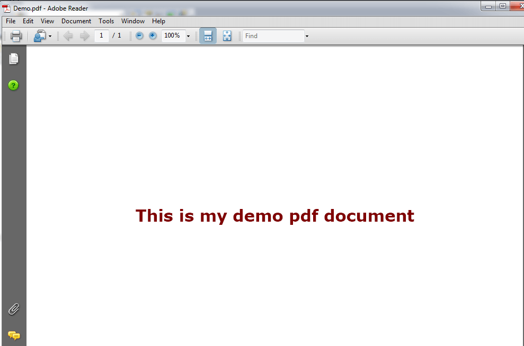
Task: Click the green help icon in the sidebar
Action: [14, 85]
